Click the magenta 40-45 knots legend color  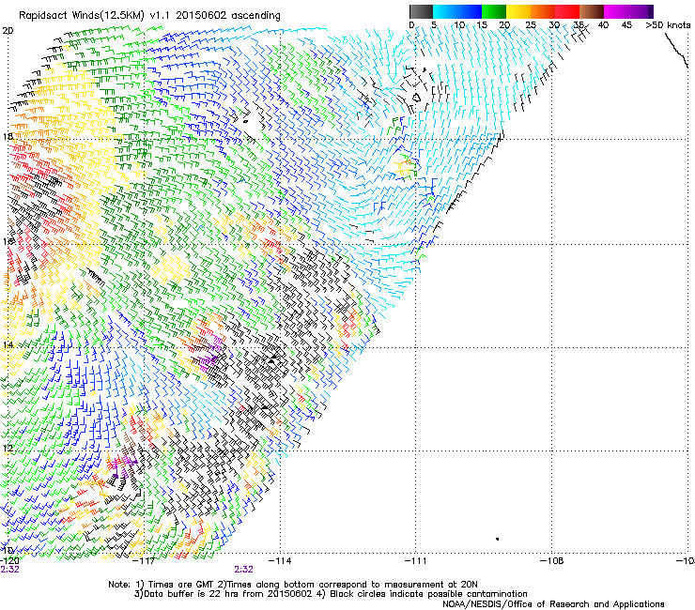[616, 11]
